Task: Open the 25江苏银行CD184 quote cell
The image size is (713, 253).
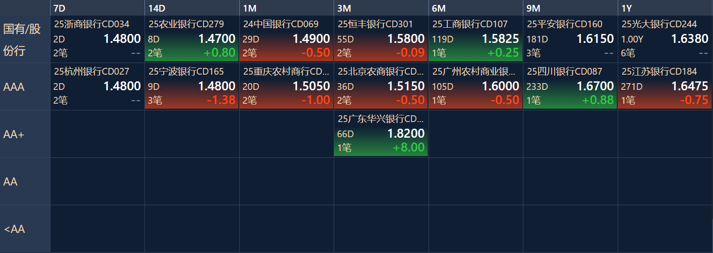Action: coord(665,86)
